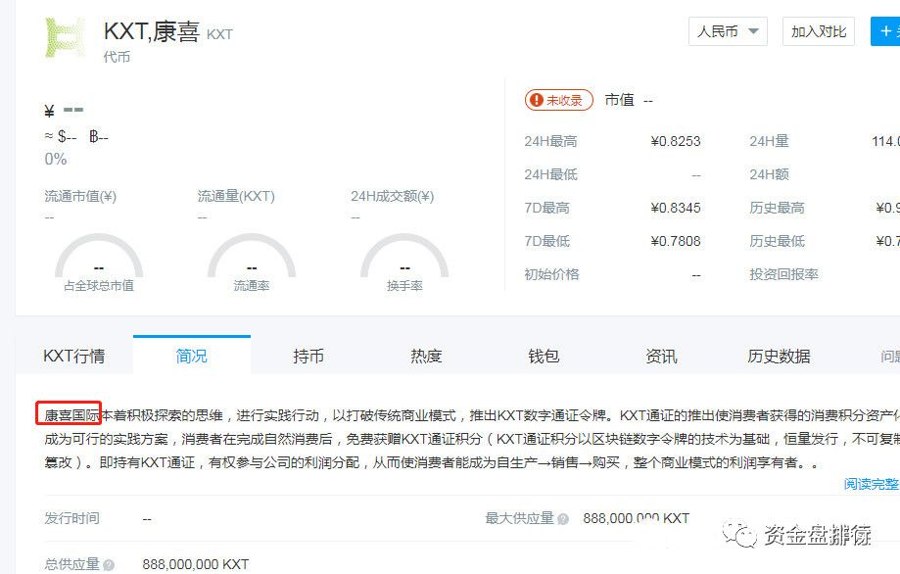
Task: Open the 历史数据 tab
Action: click(x=779, y=356)
